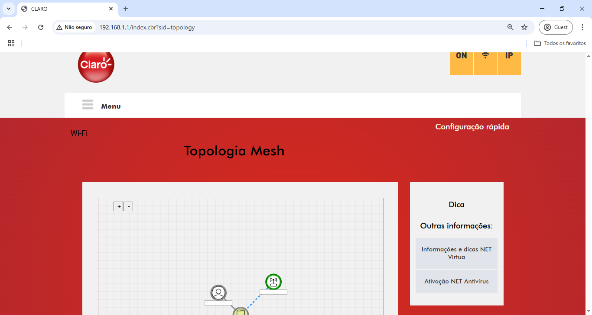This screenshot has width=592, height=315.
Task: Open Informações e dicas NET Vírtua
Action: (456, 253)
